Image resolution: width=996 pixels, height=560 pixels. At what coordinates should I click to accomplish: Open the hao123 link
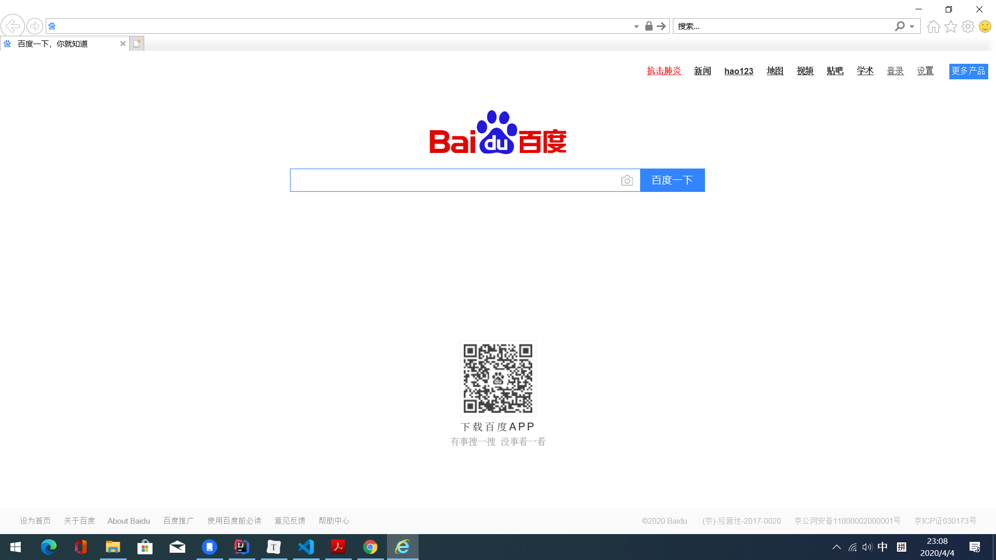738,71
